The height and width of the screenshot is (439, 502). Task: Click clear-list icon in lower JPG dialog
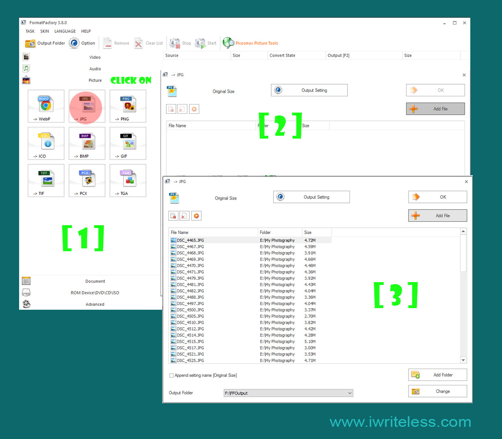185,216
